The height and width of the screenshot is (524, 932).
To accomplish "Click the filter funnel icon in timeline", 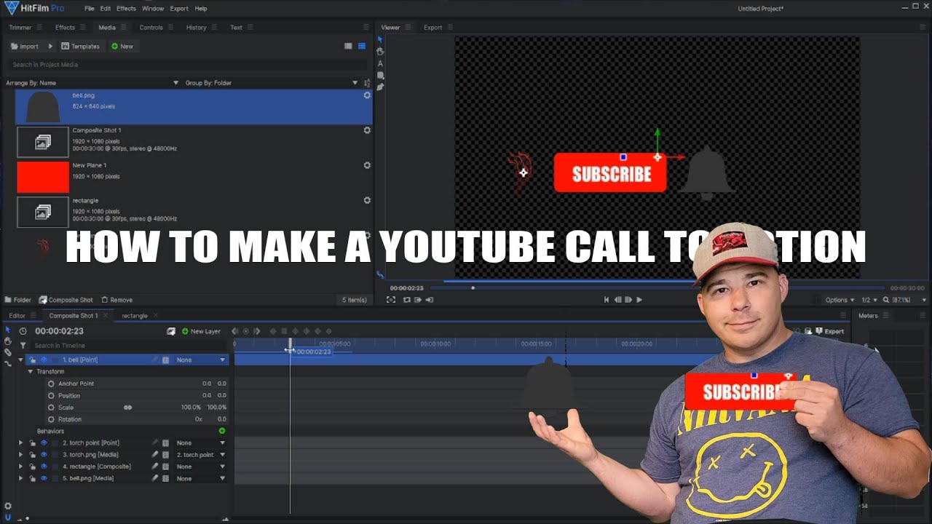I will coord(23,346).
